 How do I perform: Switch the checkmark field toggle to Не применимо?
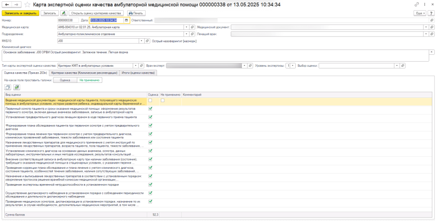pos(89,79)
